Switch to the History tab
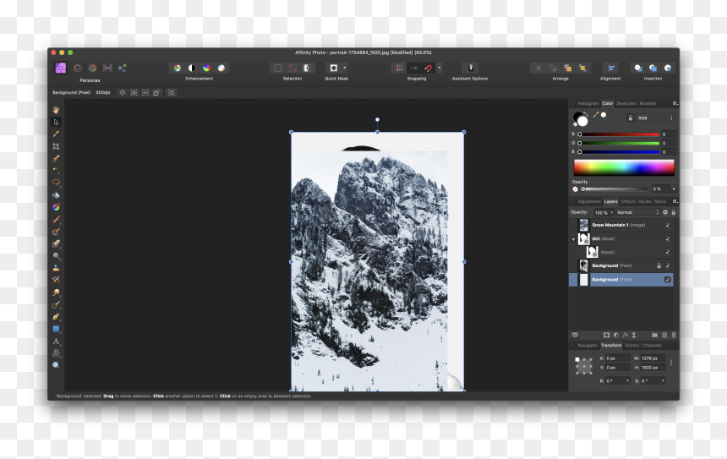The height and width of the screenshot is (459, 727). coord(632,346)
